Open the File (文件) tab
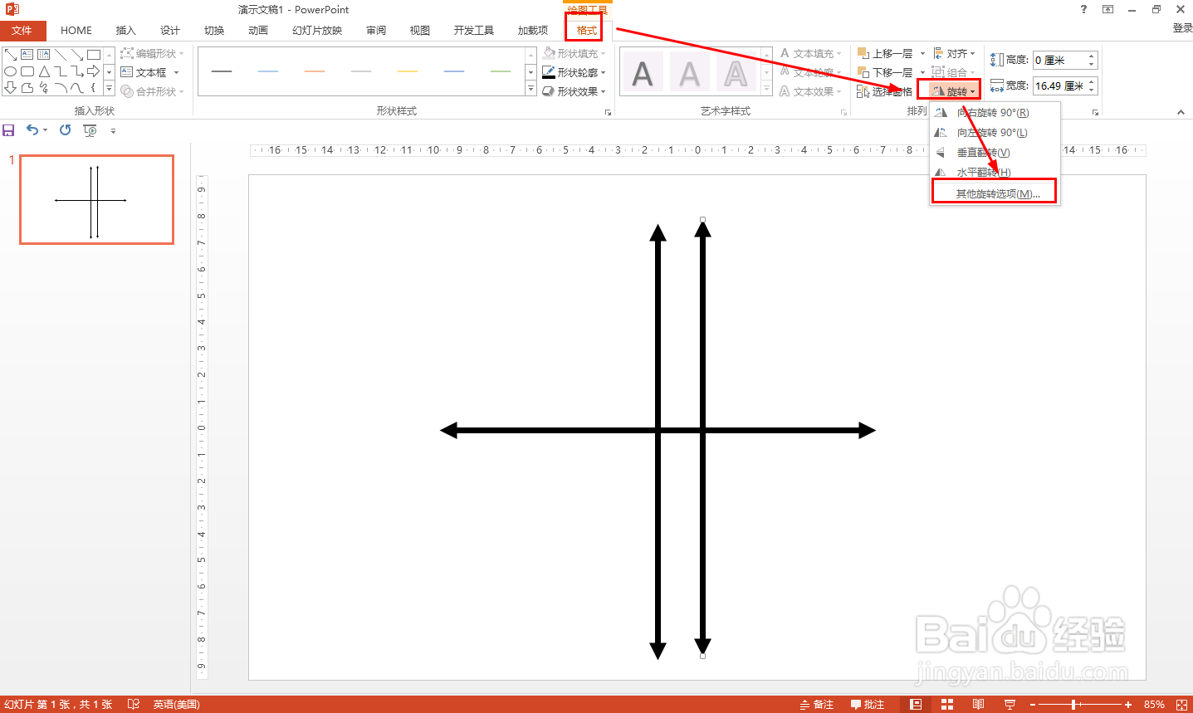Viewport: 1193px width, 713px height. point(22,31)
